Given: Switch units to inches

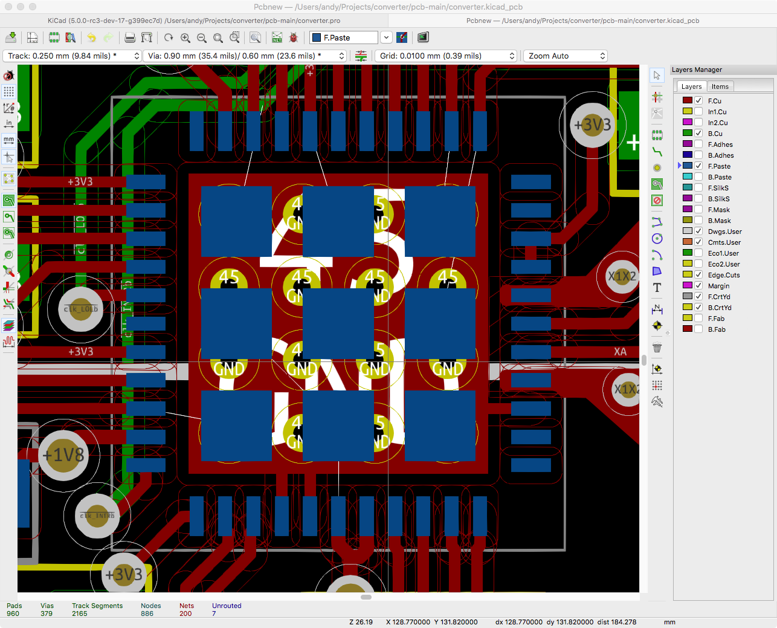Looking at the screenshot, I should click(8, 124).
